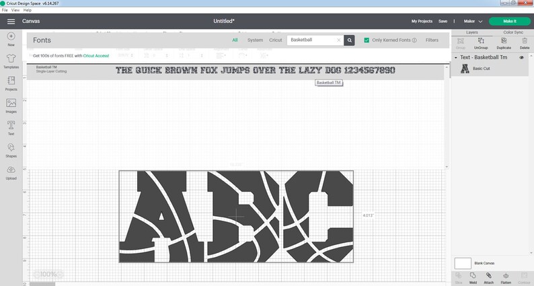
Task: Toggle Only Kerned Fonts checkbox
Action: [367, 40]
